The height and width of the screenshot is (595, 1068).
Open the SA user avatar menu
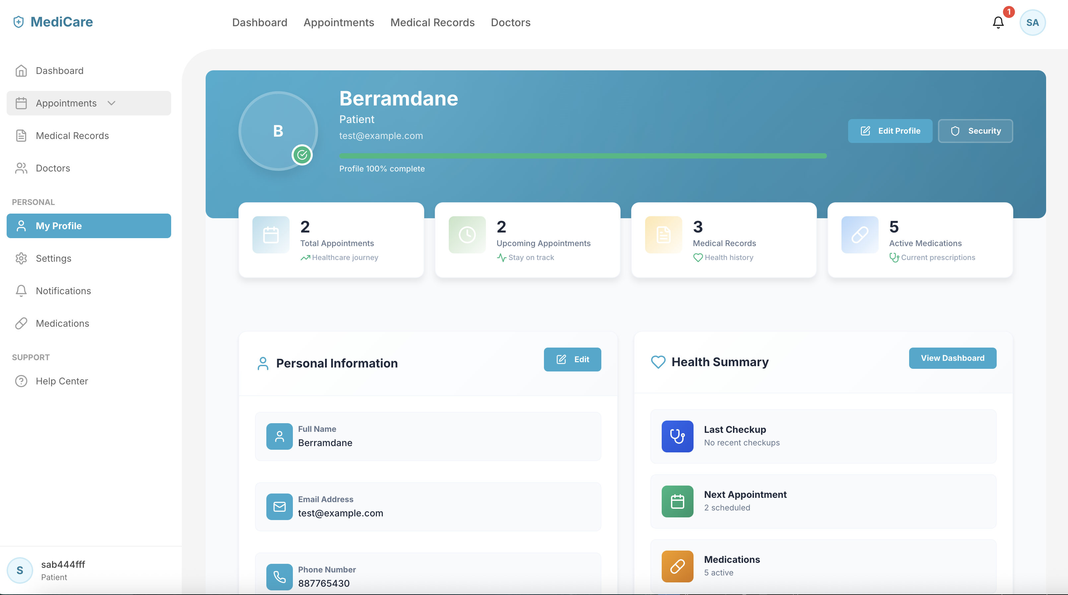1032,23
